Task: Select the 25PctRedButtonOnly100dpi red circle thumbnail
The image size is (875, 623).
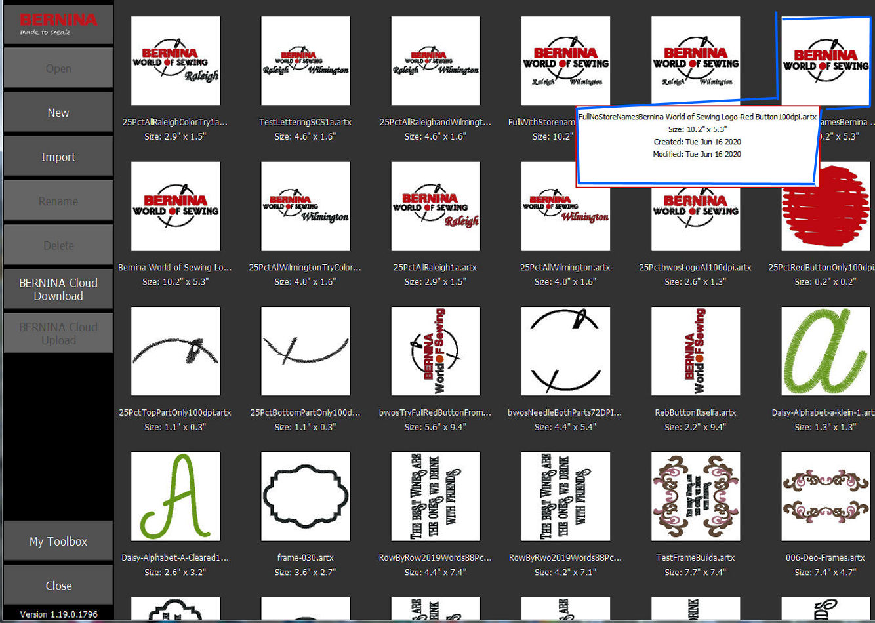Action: tap(826, 210)
